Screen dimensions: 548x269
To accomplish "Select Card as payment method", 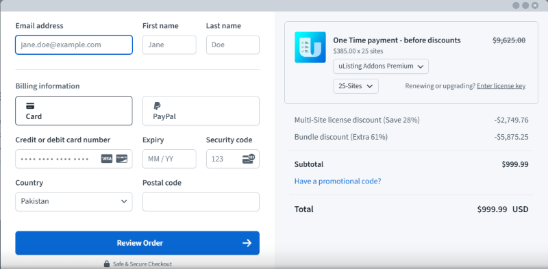I will [x=74, y=111].
